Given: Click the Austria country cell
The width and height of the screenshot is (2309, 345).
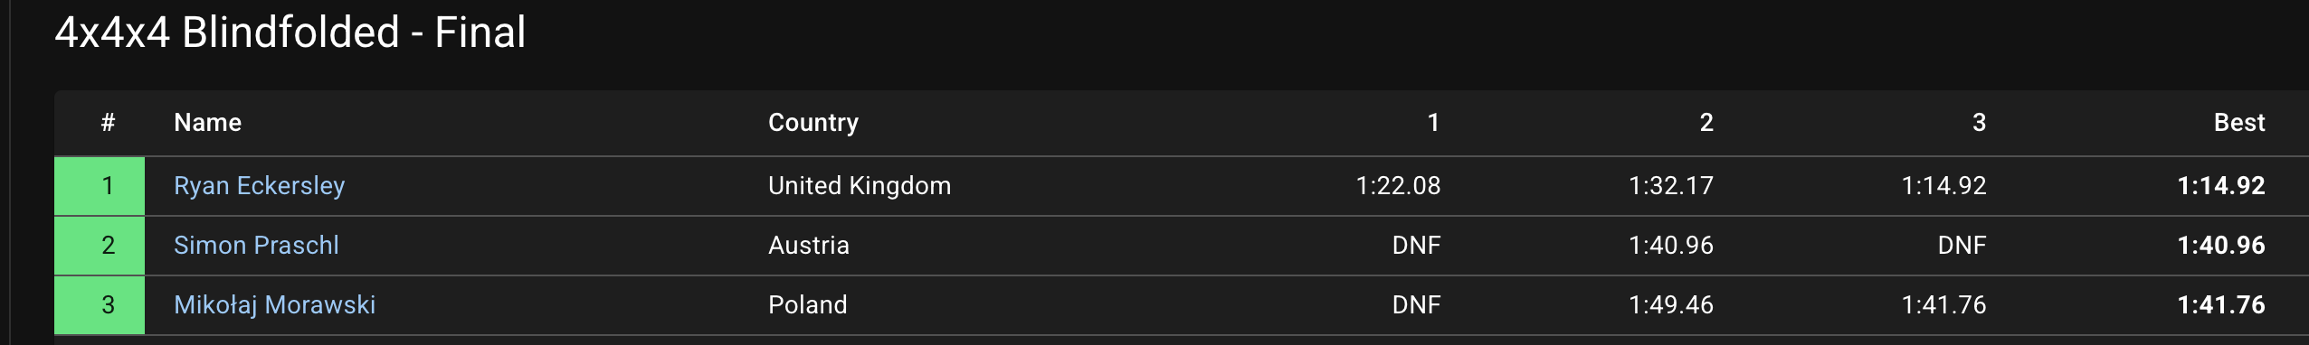Looking at the screenshot, I should pyautogui.click(x=808, y=246).
